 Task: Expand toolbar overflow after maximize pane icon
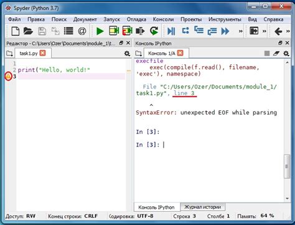(x=265, y=31)
